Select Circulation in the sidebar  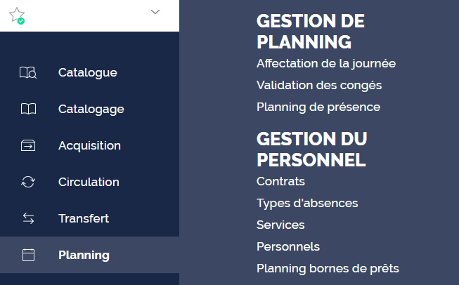(89, 182)
